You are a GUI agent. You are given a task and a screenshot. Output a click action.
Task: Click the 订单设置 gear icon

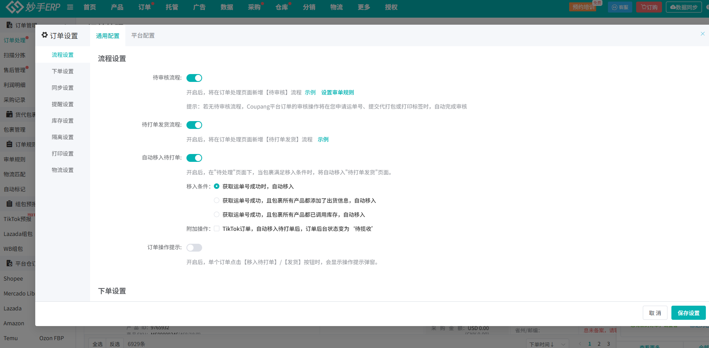point(45,35)
